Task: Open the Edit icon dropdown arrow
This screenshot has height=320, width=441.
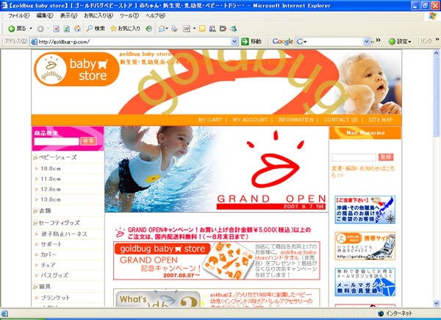Action: tap(194, 29)
